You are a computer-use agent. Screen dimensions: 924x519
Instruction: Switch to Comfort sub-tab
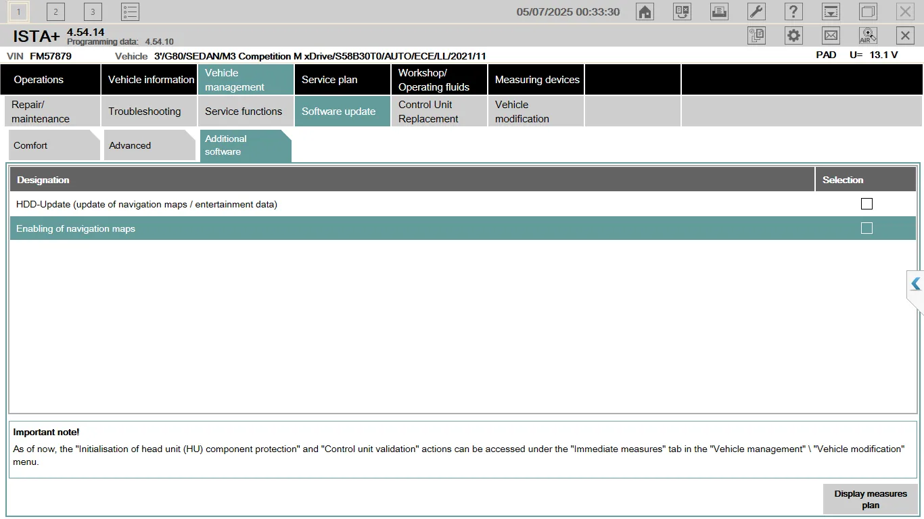[54, 145]
